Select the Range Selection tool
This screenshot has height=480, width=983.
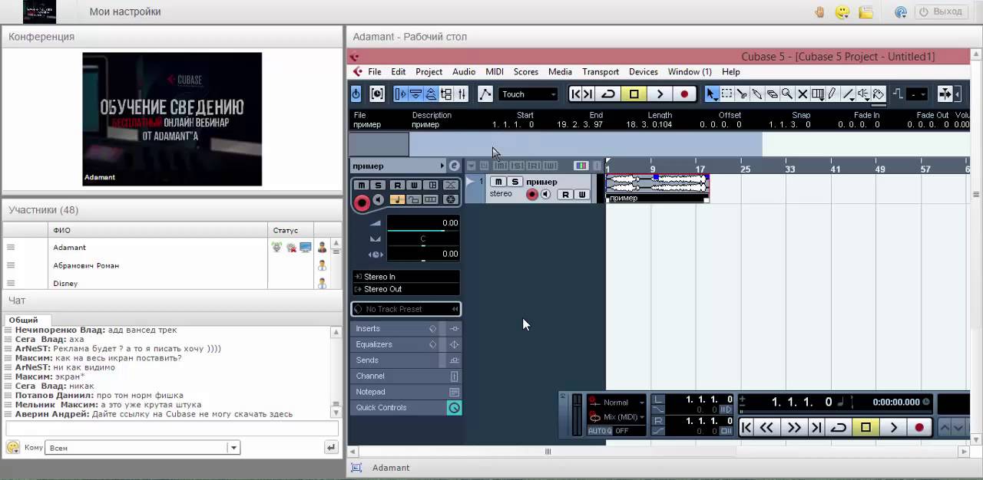[726, 94]
